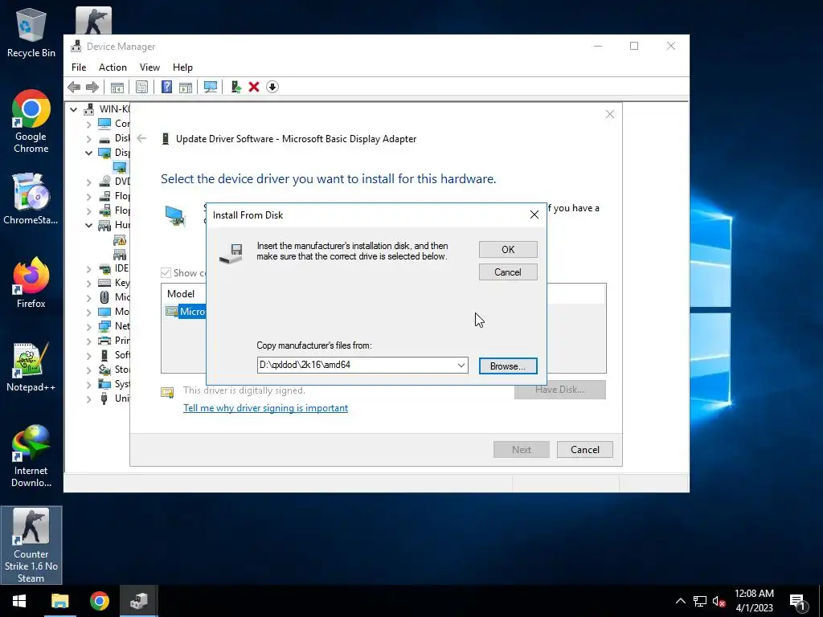Select Counter Strike 1.6 No Steam shortcut
The width and height of the screenshot is (823, 617).
[31, 545]
